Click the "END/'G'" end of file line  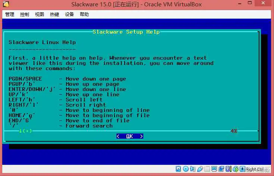[x=69, y=121]
